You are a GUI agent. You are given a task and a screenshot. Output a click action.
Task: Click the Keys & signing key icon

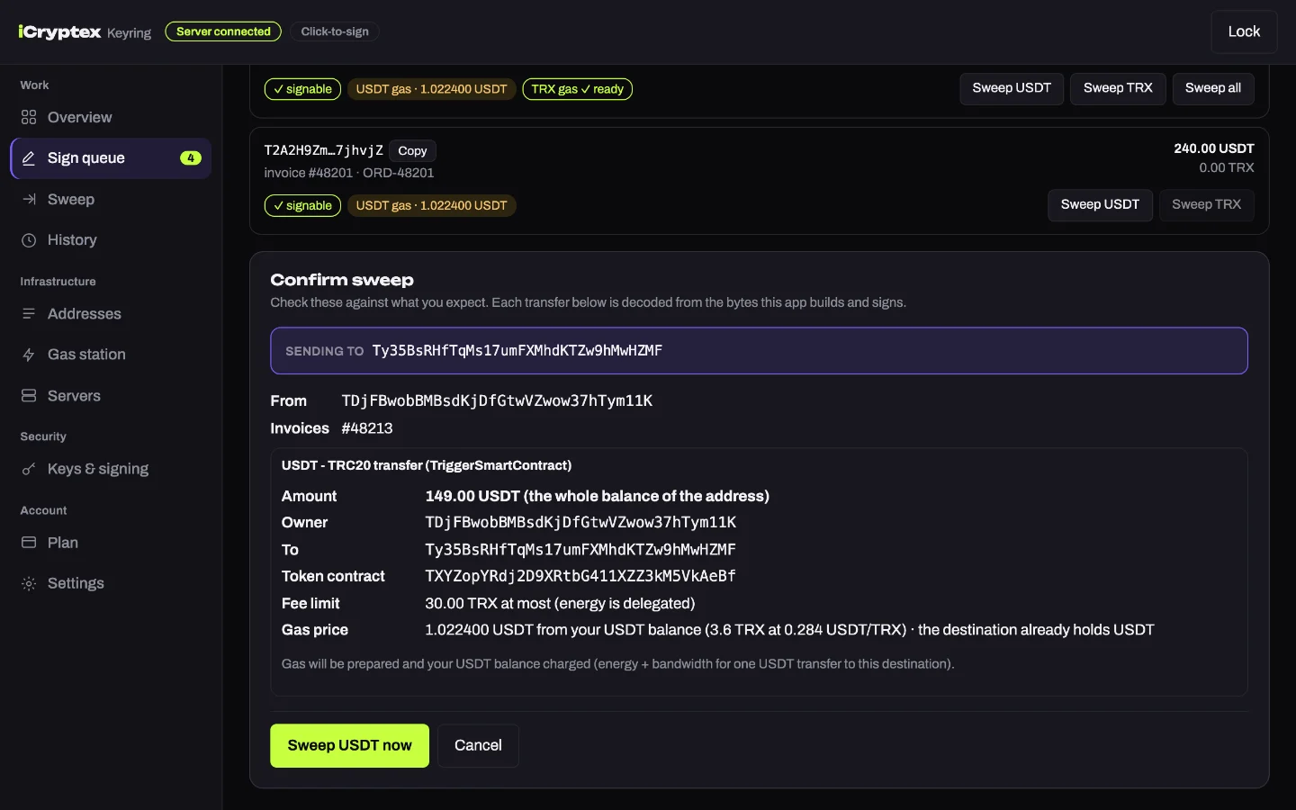pyautogui.click(x=29, y=469)
